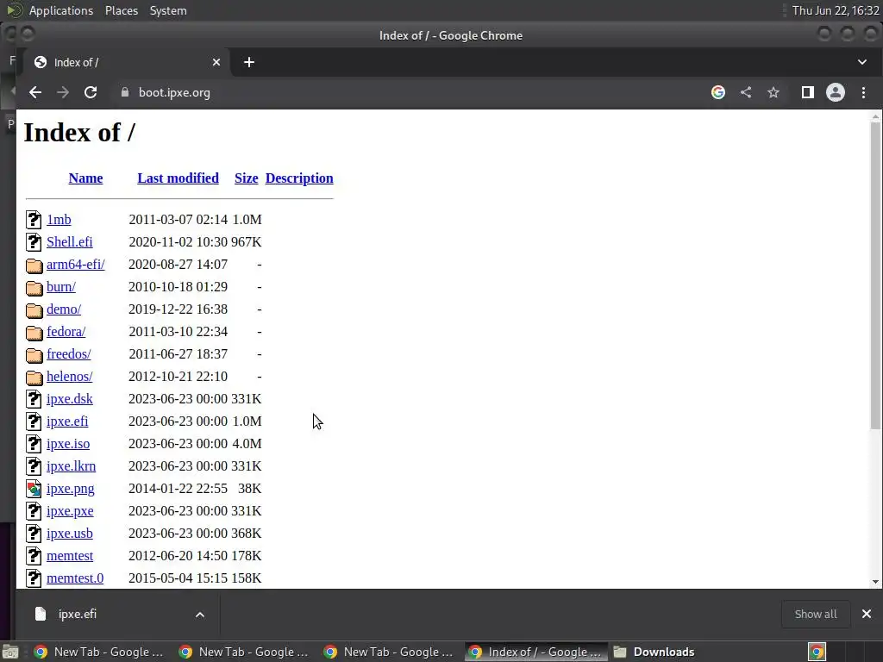
Task: Click the folder icon beside burn/
Action: coord(34,287)
